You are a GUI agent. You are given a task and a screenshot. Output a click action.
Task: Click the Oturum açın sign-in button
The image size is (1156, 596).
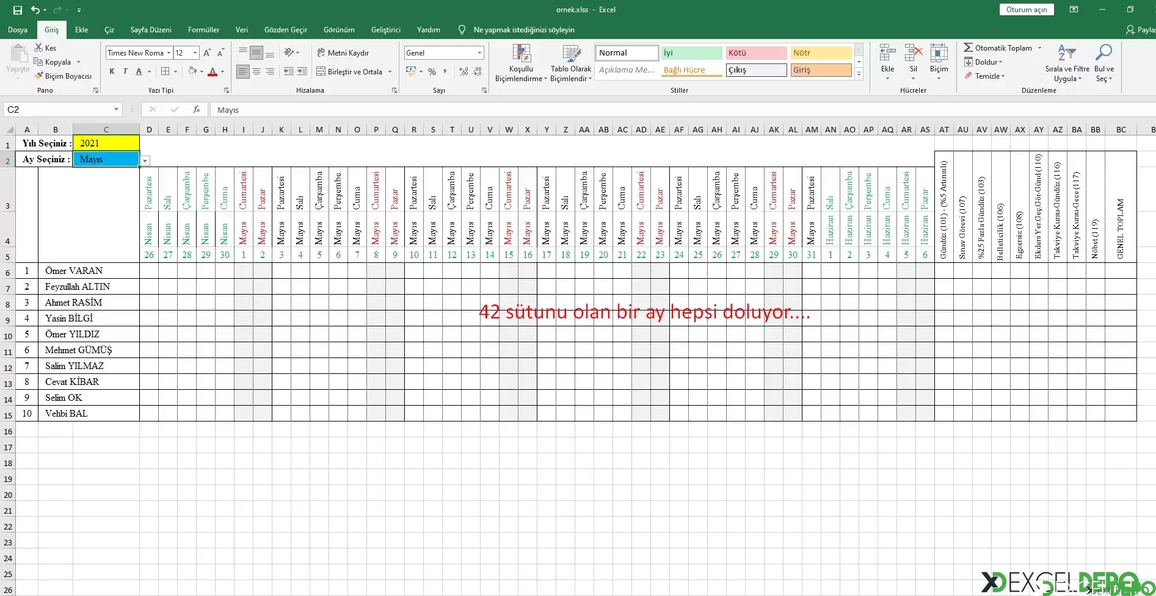coord(1027,10)
